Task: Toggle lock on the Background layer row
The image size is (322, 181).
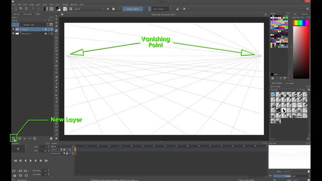Action: click(x=46, y=34)
